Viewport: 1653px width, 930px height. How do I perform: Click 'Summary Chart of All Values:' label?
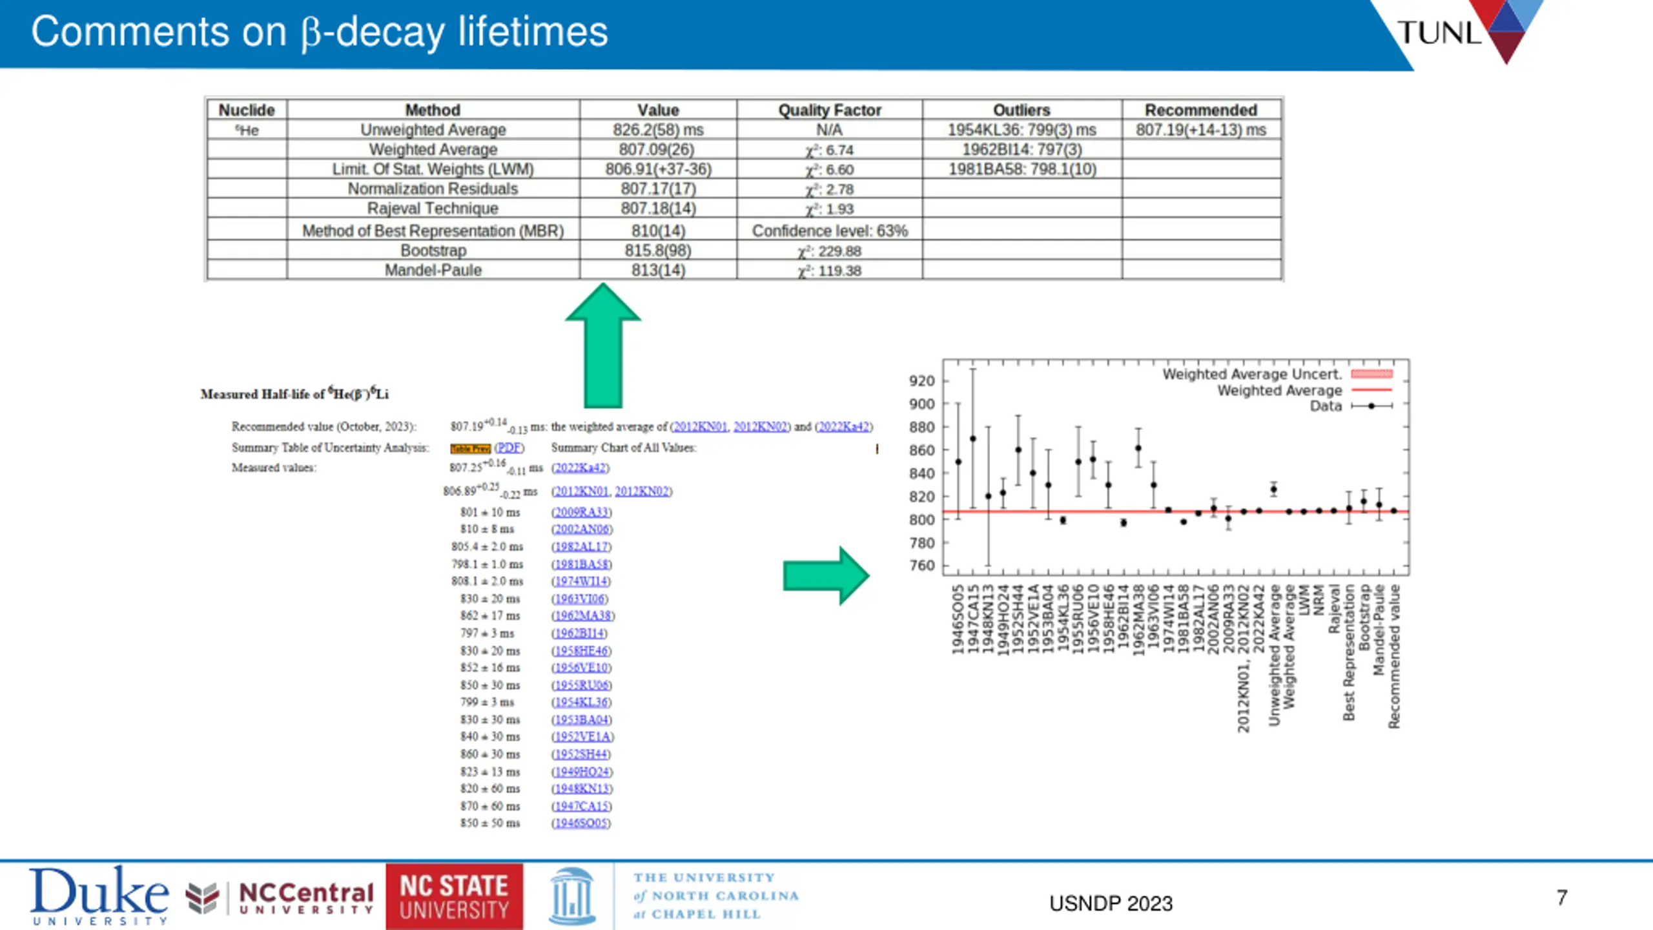click(x=624, y=448)
